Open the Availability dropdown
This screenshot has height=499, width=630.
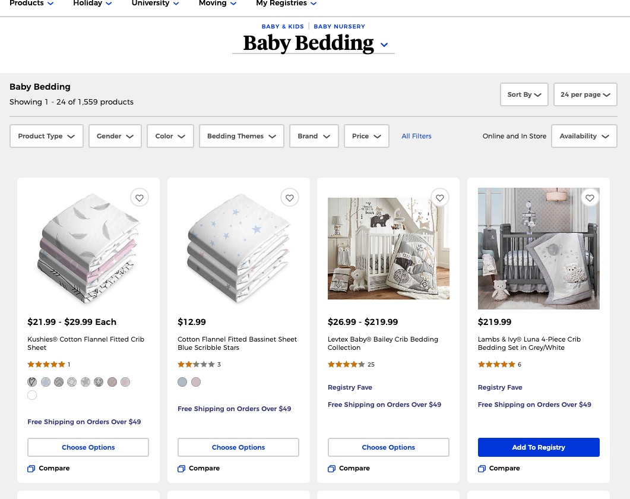point(584,136)
